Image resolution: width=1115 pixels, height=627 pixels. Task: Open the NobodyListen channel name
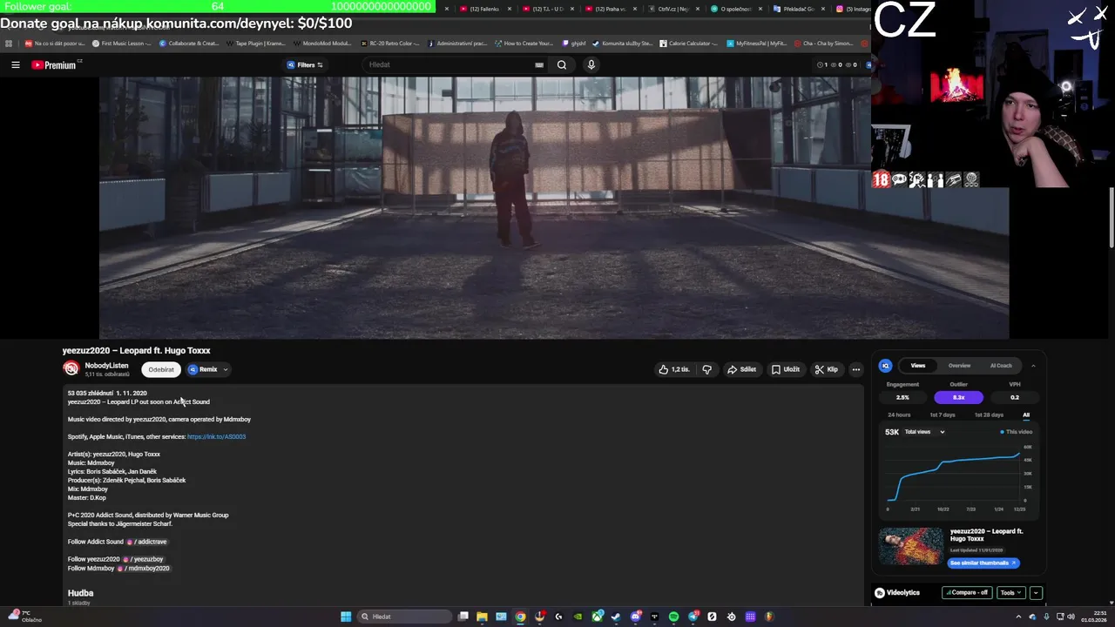(x=106, y=366)
